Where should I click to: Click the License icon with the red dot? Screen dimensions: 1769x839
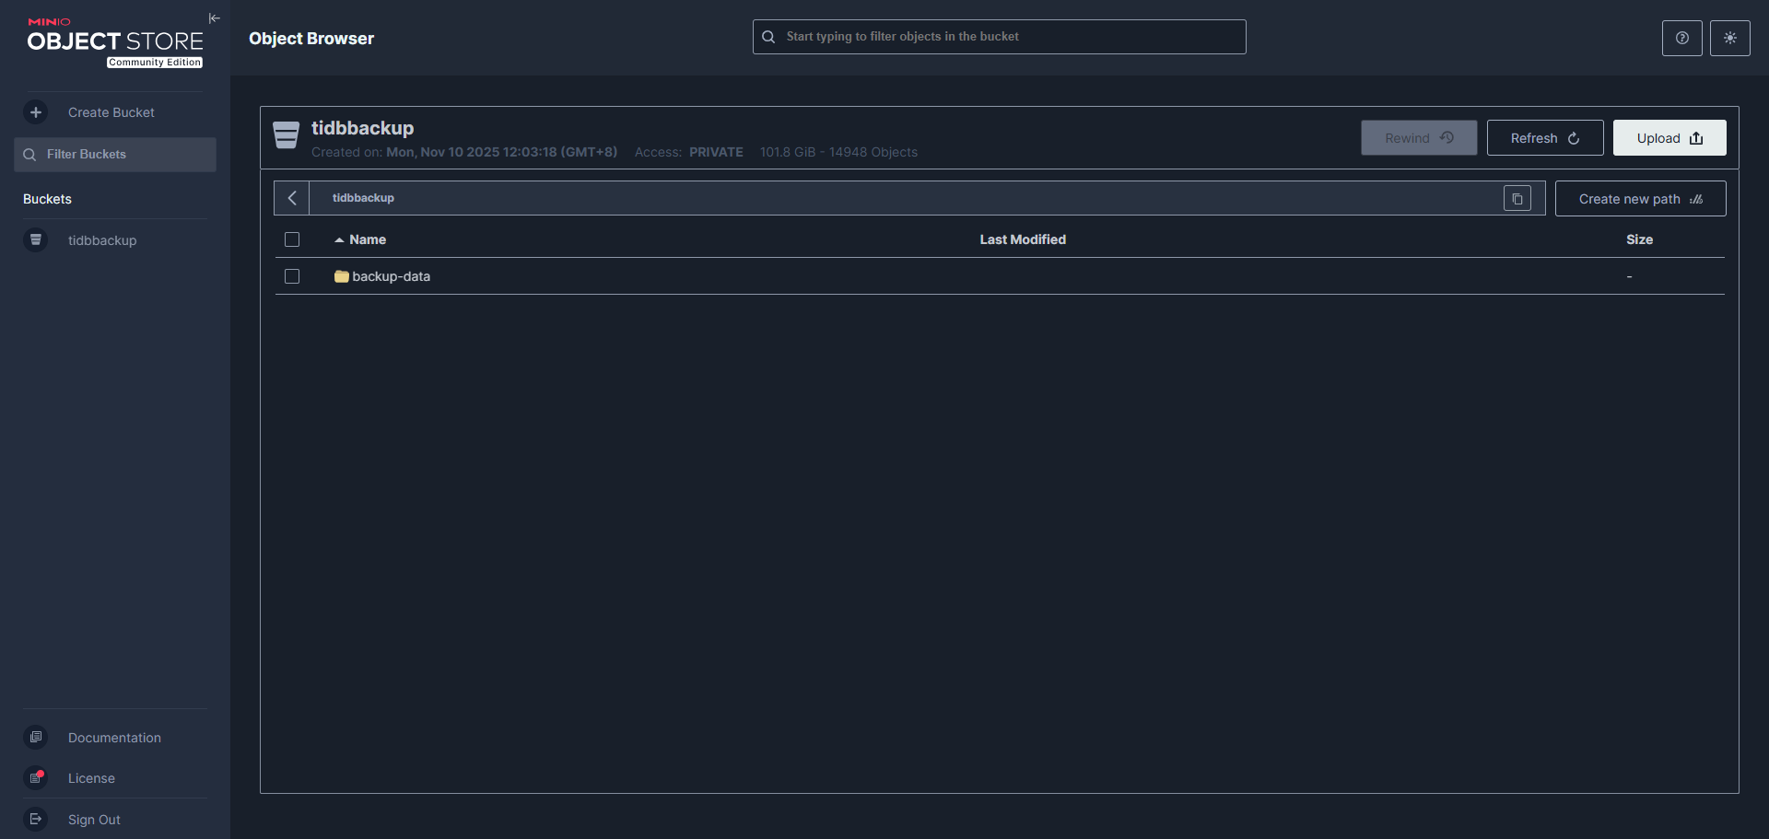point(36,778)
